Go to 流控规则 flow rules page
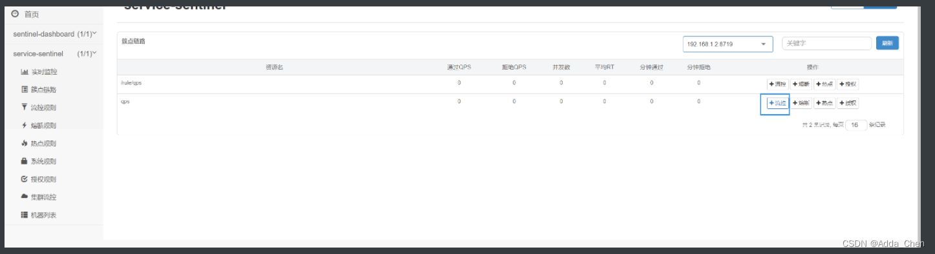 pos(39,108)
